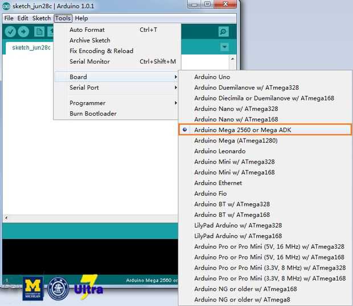Select Burn Bootloader menu entry

click(x=116, y=114)
